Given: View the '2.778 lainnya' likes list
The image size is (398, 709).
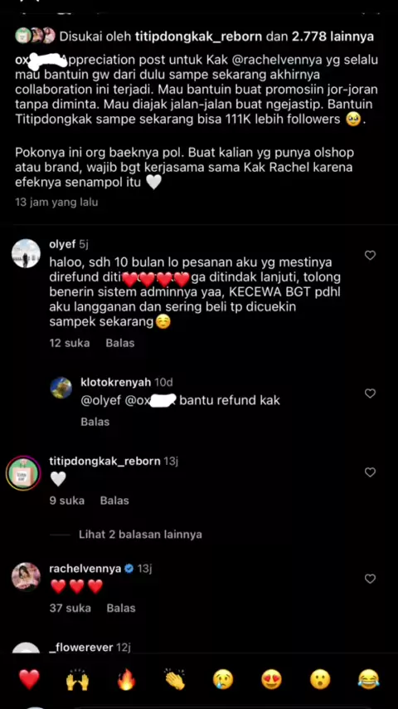Looking at the screenshot, I should [x=333, y=37].
